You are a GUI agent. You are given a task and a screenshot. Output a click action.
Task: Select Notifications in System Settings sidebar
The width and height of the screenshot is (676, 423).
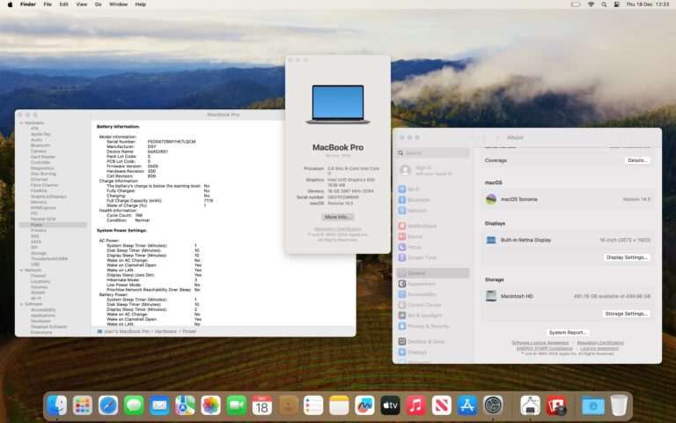pos(432,226)
